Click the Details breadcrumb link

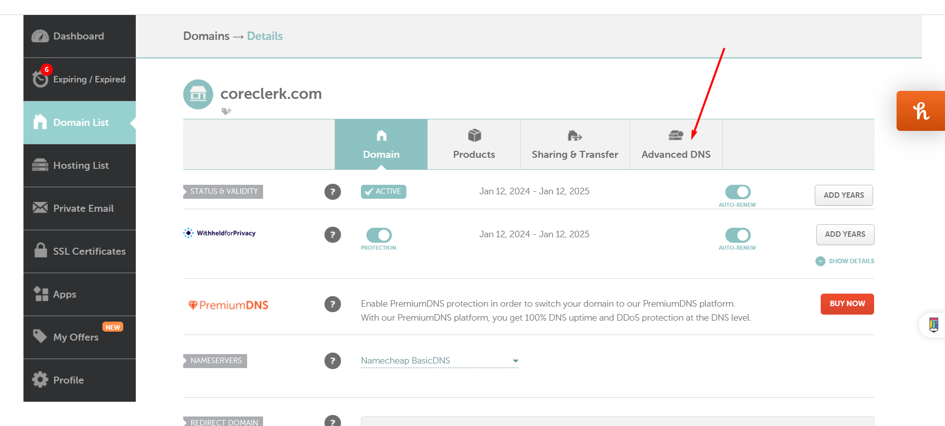[265, 36]
